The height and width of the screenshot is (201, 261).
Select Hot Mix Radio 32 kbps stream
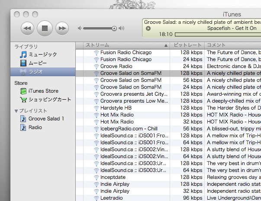(x=168, y=122)
